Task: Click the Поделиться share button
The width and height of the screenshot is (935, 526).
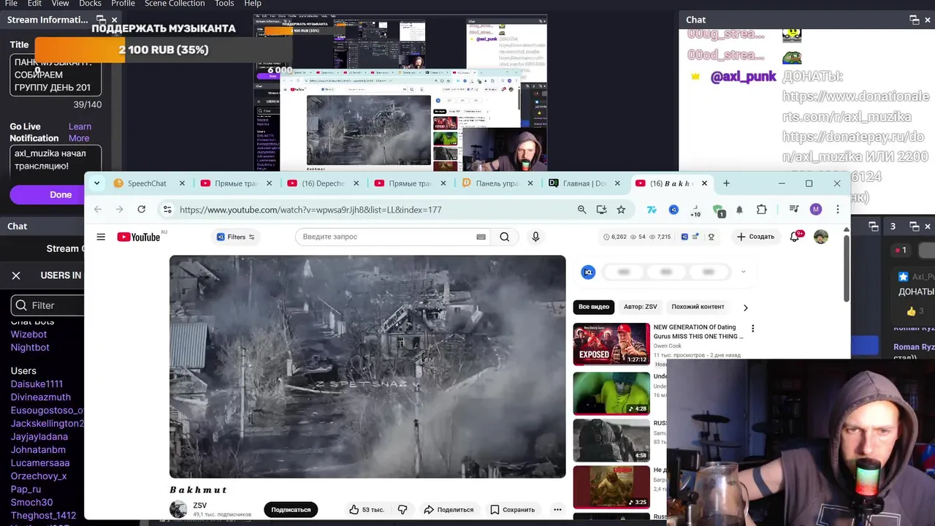Action: tap(449, 509)
